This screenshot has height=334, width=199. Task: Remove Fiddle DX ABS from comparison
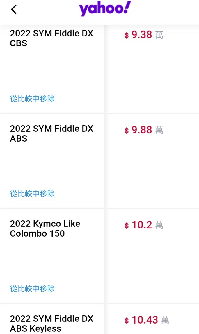coord(32,194)
